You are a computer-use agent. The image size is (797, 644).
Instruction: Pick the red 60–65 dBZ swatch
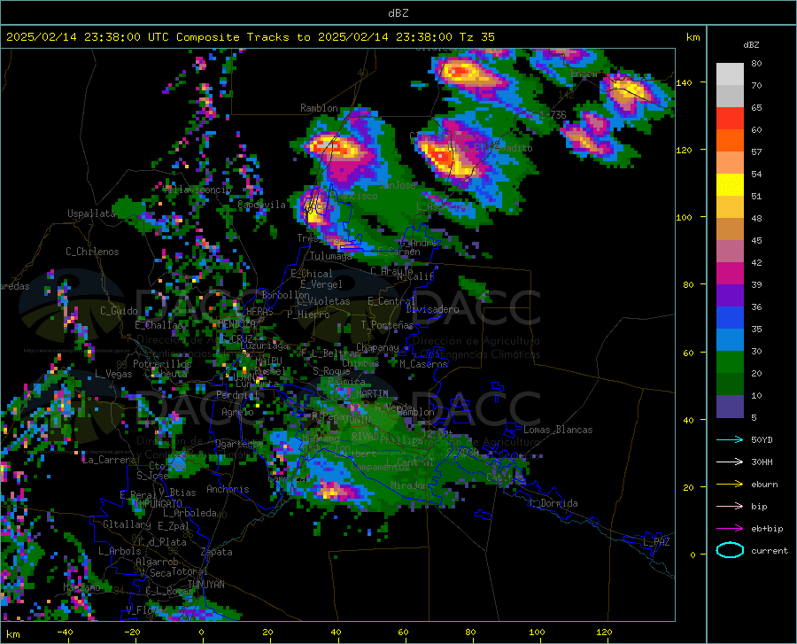pyautogui.click(x=730, y=119)
